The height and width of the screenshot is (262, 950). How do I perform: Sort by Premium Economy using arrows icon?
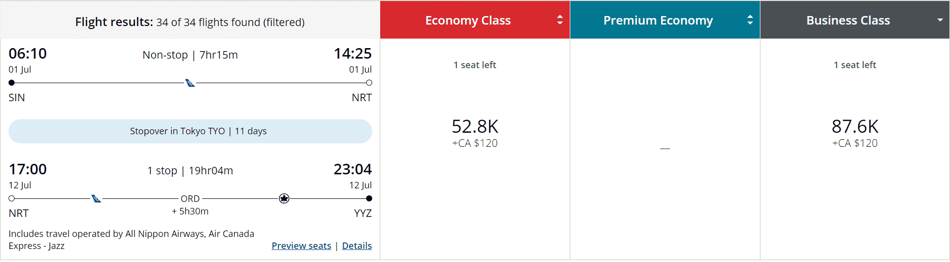(x=750, y=20)
